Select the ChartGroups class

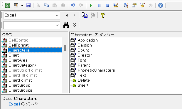[20, 90]
